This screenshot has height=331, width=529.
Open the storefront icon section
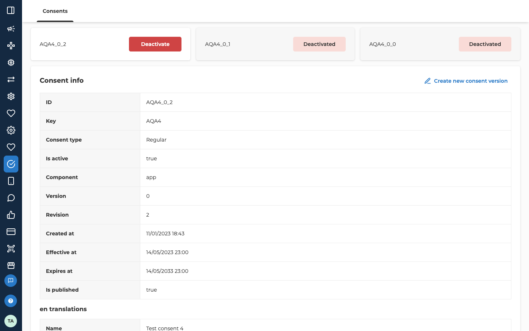click(x=11, y=266)
